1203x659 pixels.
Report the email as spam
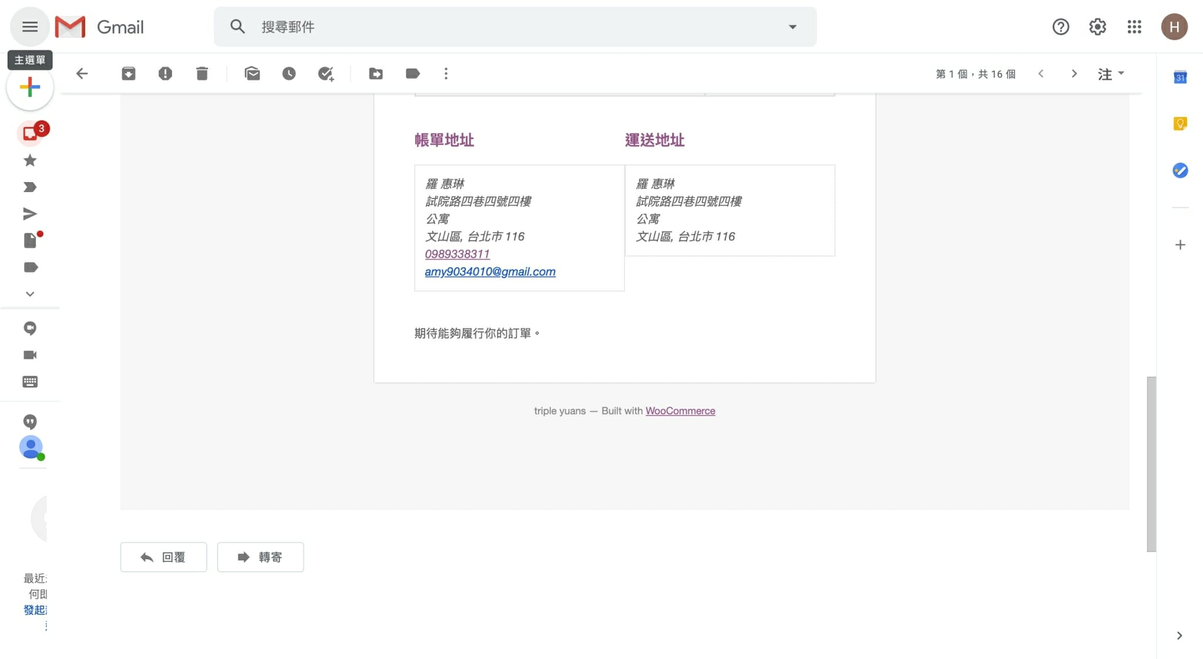pos(165,73)
